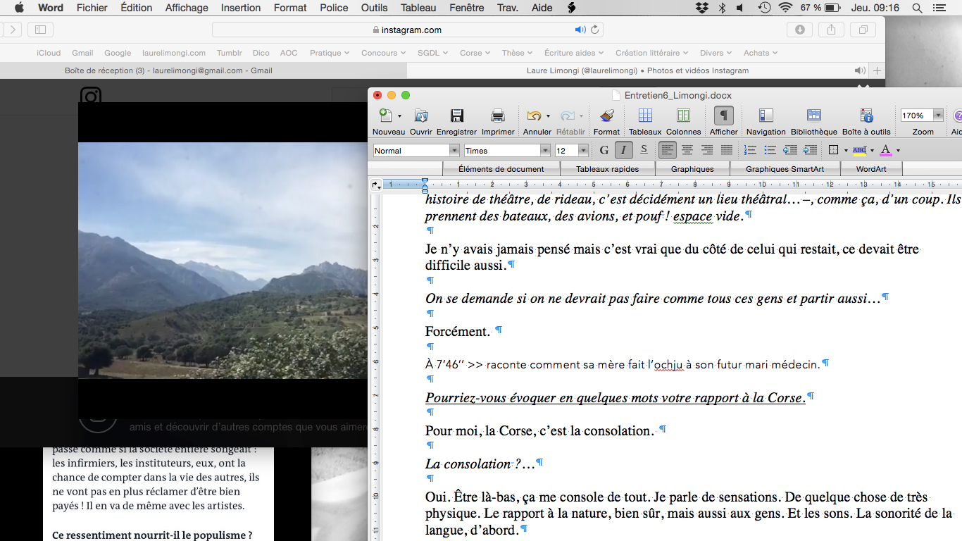Click the Colonnes layout icon
This screenshot has height=541, width=962.
pos(683,116)
